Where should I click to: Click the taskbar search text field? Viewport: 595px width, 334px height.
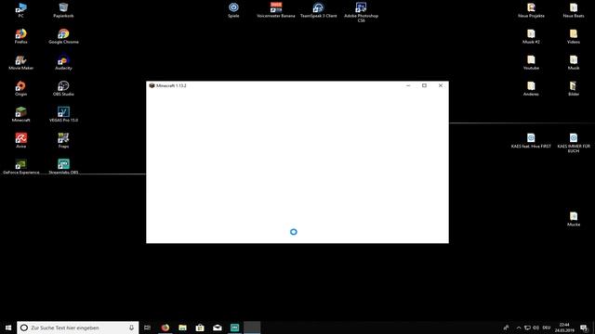click(x=78, y=328)
